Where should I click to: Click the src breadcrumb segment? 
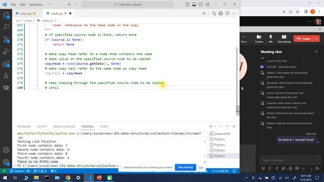18,21
